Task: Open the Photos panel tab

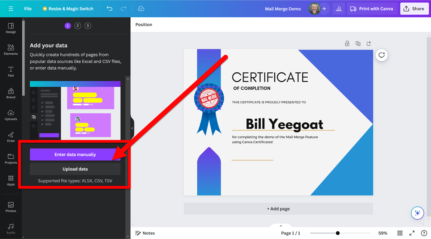Action: [11, 207]
